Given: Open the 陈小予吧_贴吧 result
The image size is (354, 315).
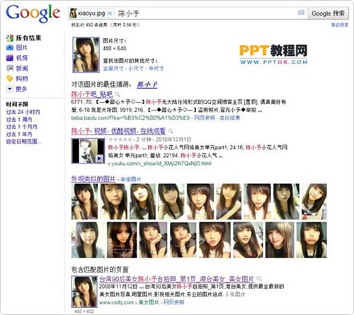Looking at the screenshot, I should pyautogui.click(x=92, y=94).
